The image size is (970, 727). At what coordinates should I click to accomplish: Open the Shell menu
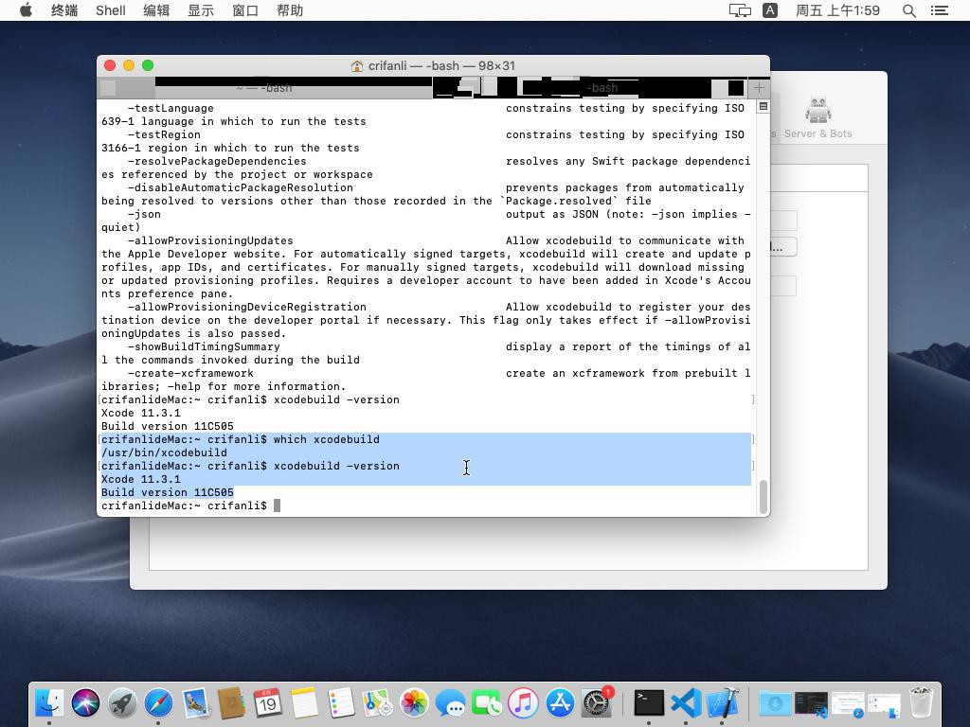(111, 10)
